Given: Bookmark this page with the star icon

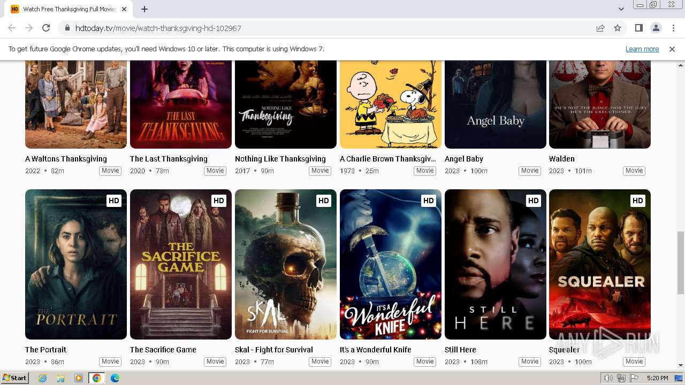Looking at the screenshot, I should point(618,28).
